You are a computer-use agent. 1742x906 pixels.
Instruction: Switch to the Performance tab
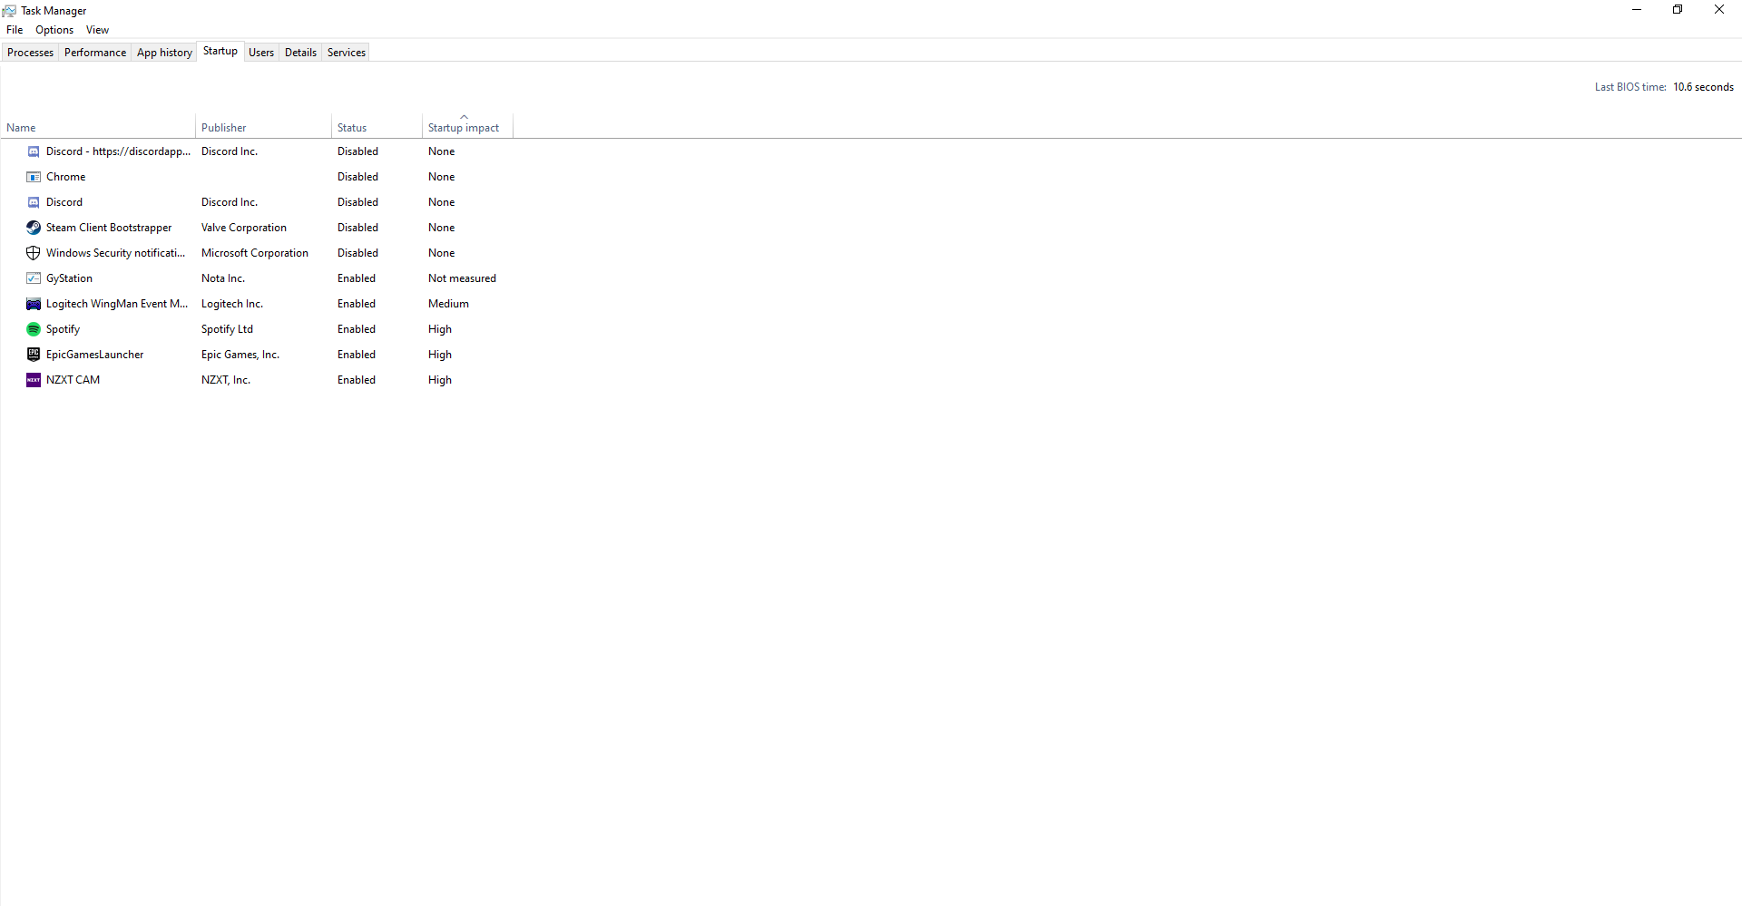click(x=95, y=53)
